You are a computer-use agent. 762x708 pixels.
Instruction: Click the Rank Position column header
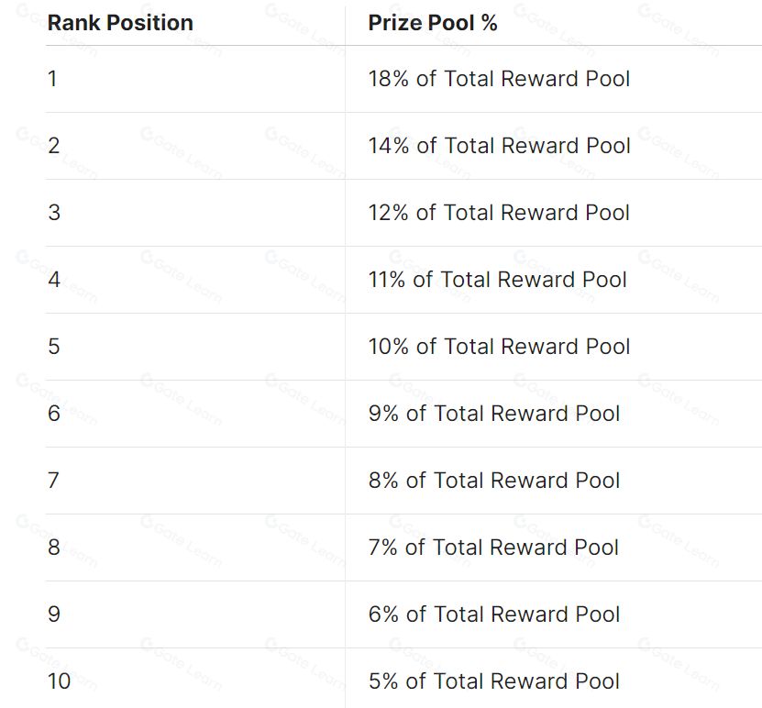click(x=120, y=23)
